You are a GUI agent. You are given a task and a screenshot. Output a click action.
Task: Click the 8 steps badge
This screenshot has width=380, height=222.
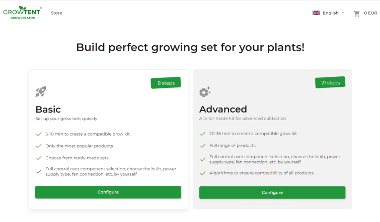[166, 83]
